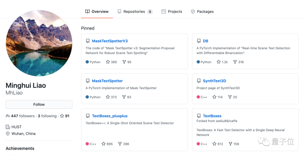View the 447 followers list

23,116
